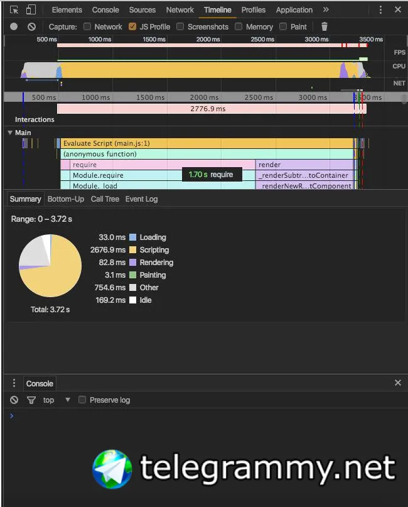Image resolution: width=408 pixels, height=507 pixels.
Task: Select the Console drawer tab
Action: [x=40, y=383]
